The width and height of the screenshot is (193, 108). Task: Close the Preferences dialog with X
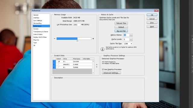[156, 11]
